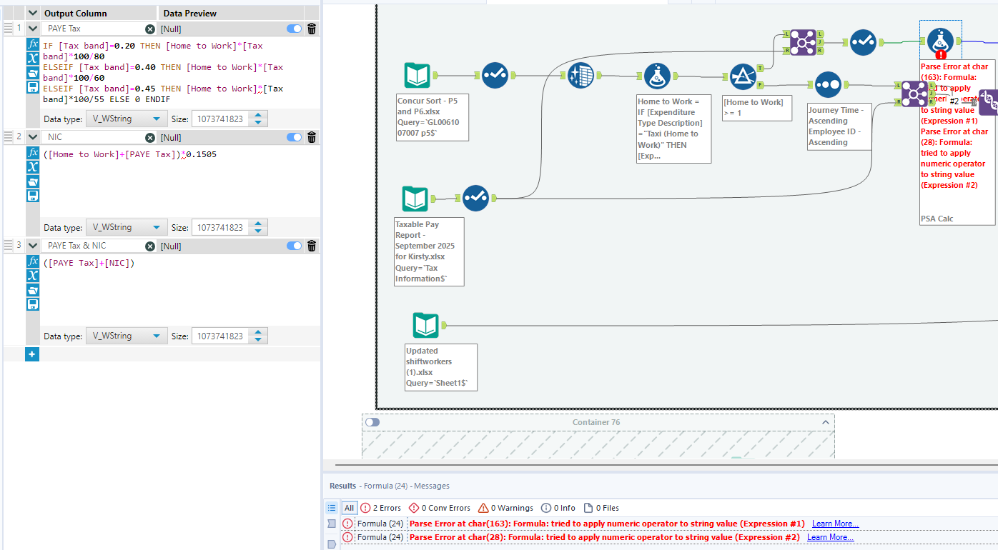Add a new output column with the plus button
This screenshot has height=550, width=998.
tap(31, 354)
